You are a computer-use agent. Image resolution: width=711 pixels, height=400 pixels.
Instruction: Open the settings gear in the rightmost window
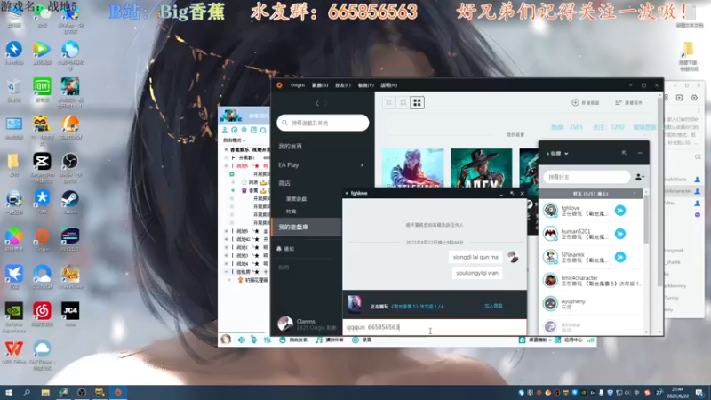[694, 98]
